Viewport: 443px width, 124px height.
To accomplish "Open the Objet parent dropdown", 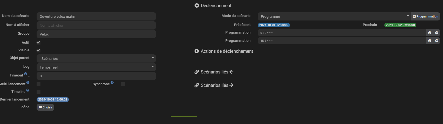I will coord(96,58).
